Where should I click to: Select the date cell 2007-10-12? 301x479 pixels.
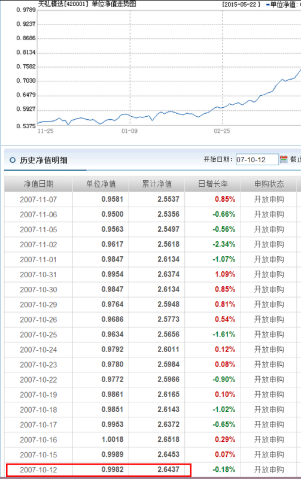point(38,469)
